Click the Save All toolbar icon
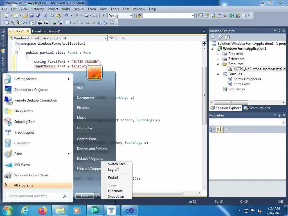Viewport: 288px width, 216px height. [38, 16]
